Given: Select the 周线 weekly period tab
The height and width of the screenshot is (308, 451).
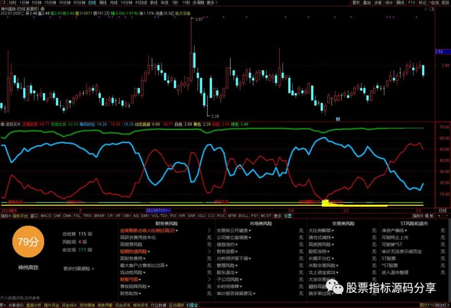Looking at the screenshot, I should tap(103, 3).
